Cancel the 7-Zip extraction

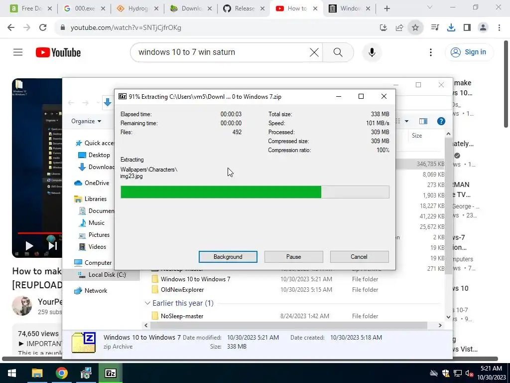pos(359,257)
